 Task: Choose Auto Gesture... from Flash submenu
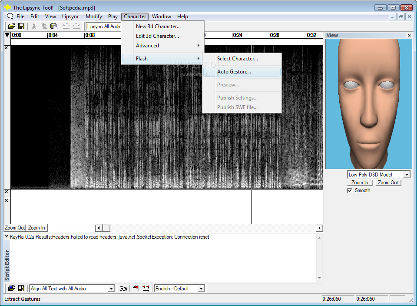(242, 72)
